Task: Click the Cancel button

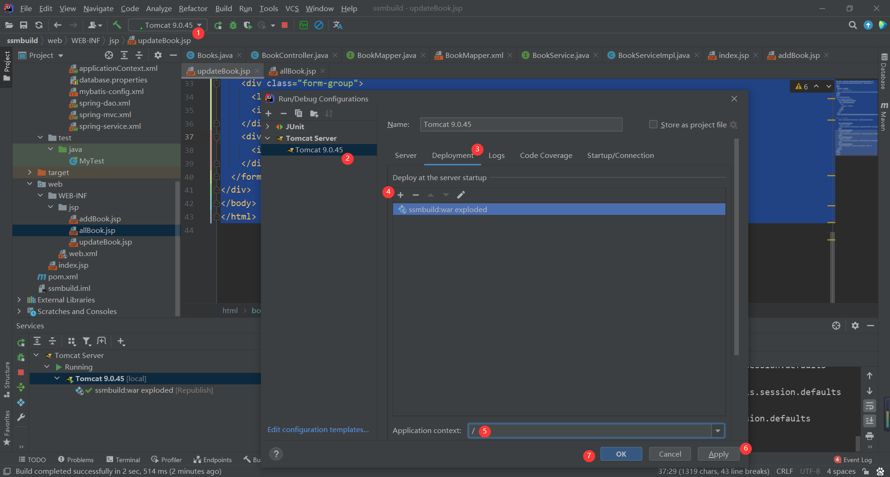Action: click(x=670, y=454)
